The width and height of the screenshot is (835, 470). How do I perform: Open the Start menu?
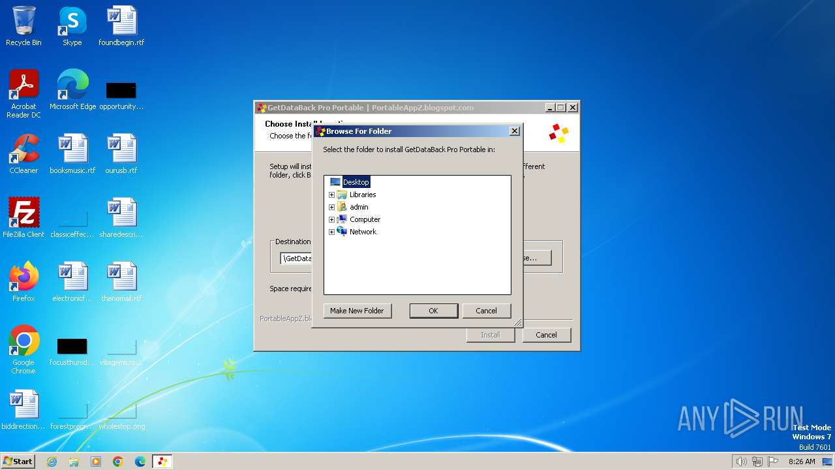click(18, 461)
